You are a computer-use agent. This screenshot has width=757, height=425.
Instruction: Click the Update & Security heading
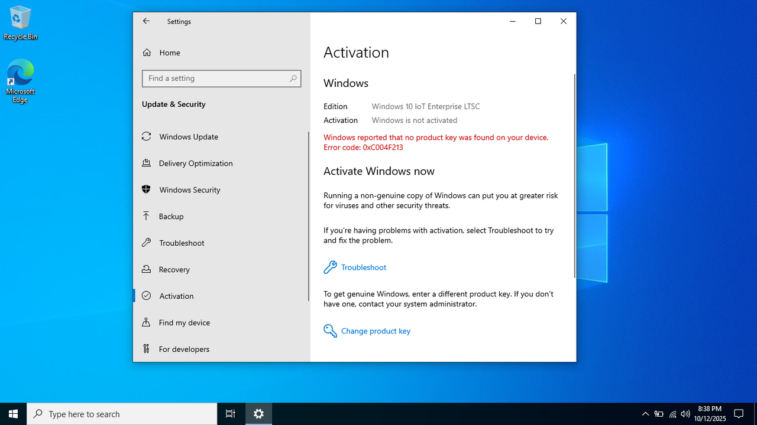(x=174, y=104)
